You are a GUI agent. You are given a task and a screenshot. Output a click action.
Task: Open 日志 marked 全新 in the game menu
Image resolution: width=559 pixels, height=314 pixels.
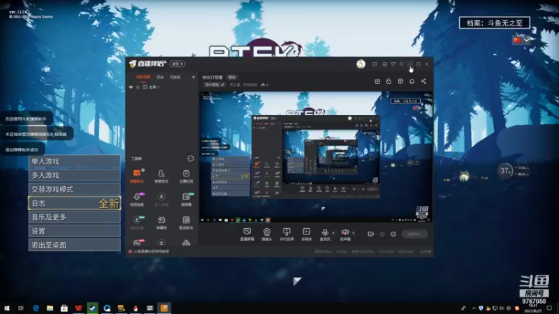click(x=75, y=203)
